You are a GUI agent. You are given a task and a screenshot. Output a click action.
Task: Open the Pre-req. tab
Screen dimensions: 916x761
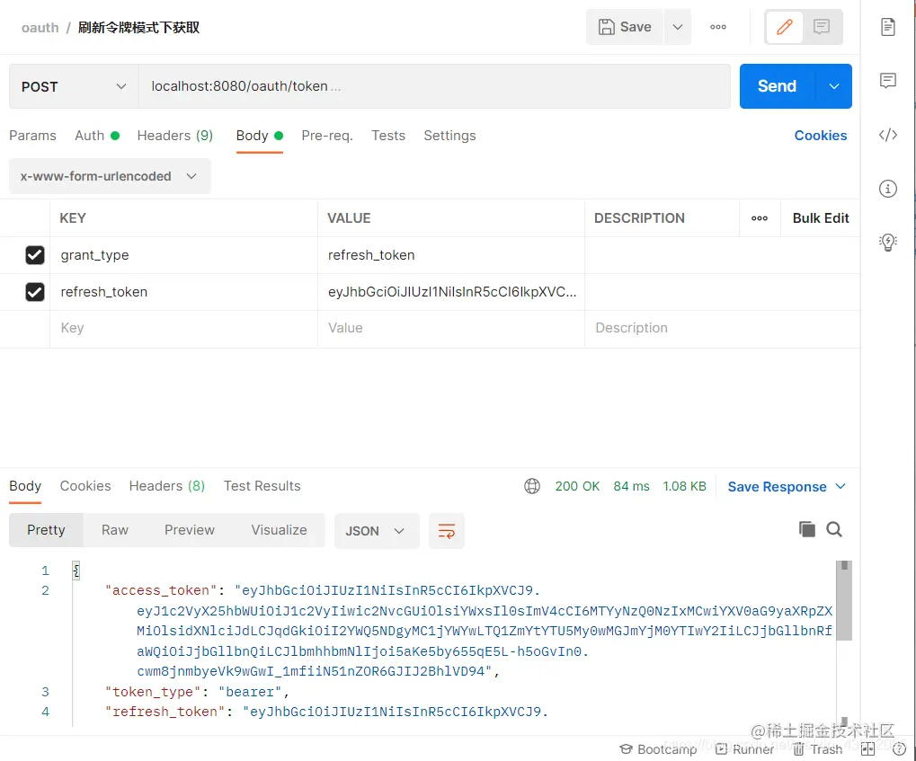(327, 136)
